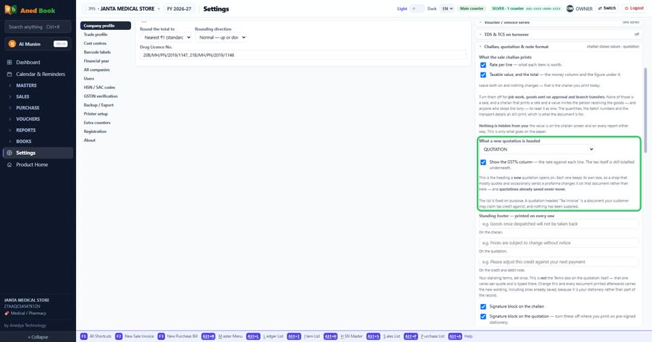Click the FY 2026-27 chip

pyautogui.click(x=179, y=9)
